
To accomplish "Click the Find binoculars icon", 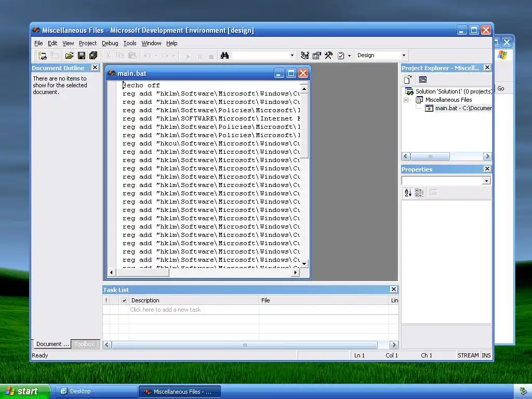I will (224, 56).
